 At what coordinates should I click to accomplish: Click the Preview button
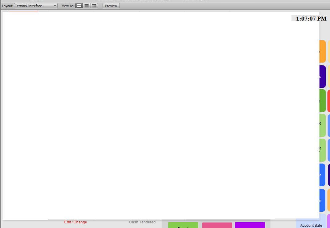pyautogui.click(x=111, y=6)
